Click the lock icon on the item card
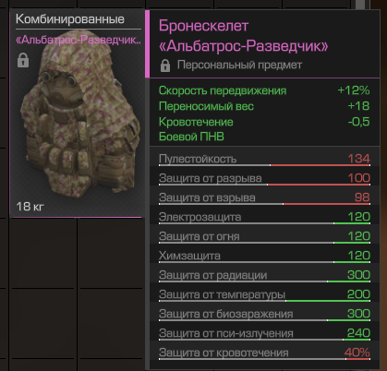The image size is (387, 371). pos(23,60)
